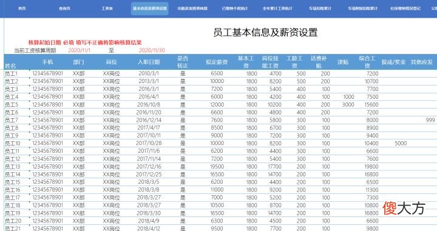Viewport: 437px width, 231px height.
Task: Click 员工8's proposed salary 8500
Action: click(217, 128)
